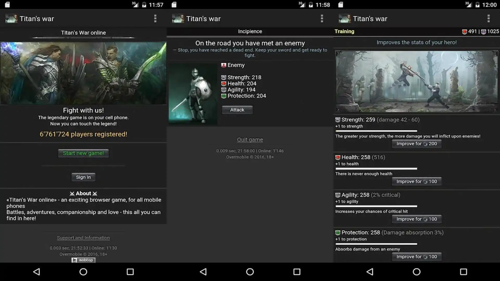The image size is (500, 281).
Task: Click the About section heading
Action: 83,194
